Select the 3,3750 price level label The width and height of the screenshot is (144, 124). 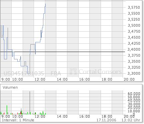[x=134, y=55]
